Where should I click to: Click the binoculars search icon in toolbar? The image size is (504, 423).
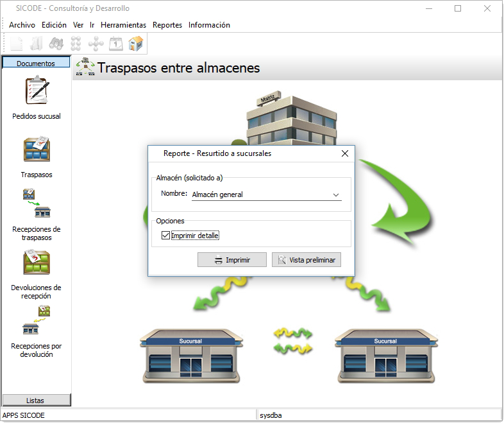tap(56, 44)
